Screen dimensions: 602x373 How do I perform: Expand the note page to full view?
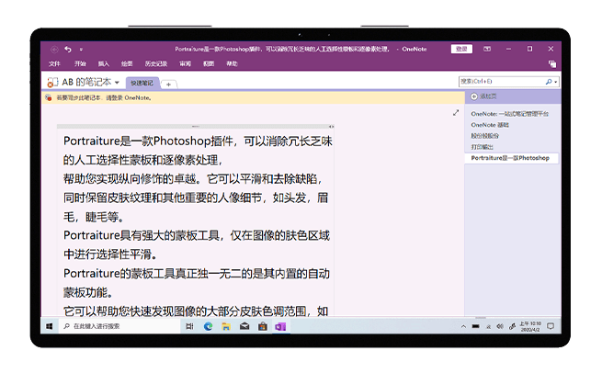coord(456,112)
